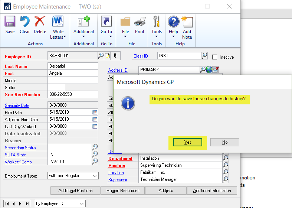292x208 pixels.
Task: Click the Address ID mail pin icon
Action: (216, 69)
